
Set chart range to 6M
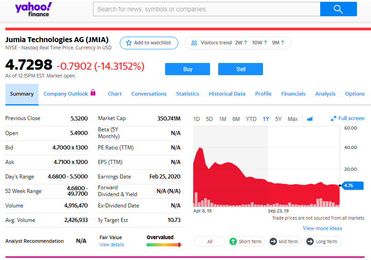[x=236, y=119]
